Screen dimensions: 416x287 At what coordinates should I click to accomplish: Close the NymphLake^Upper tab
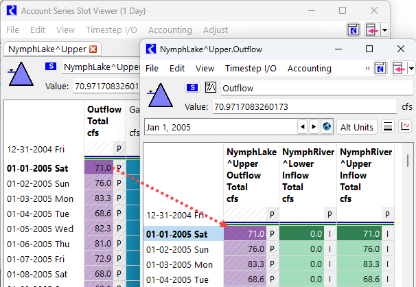pyautogui.click(x=93, y=49)
